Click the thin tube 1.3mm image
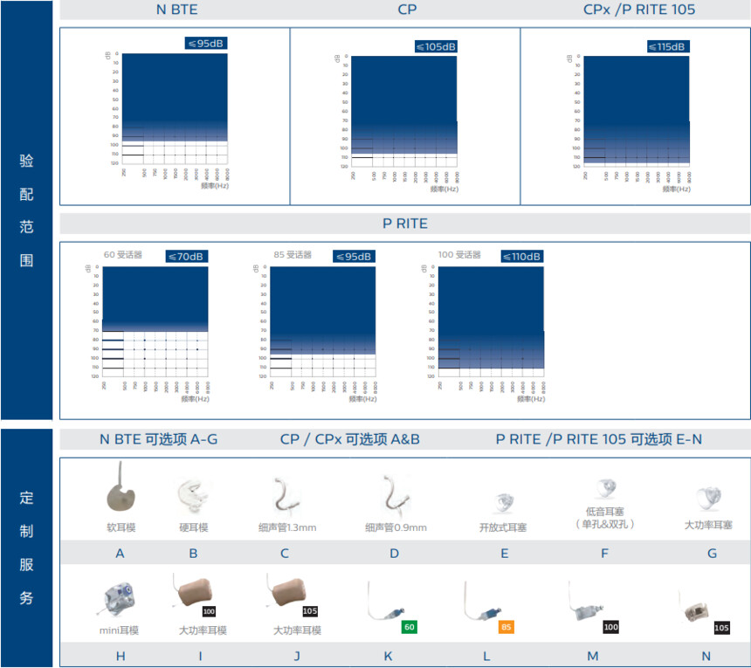751x668 pixels. coord(286,494)
